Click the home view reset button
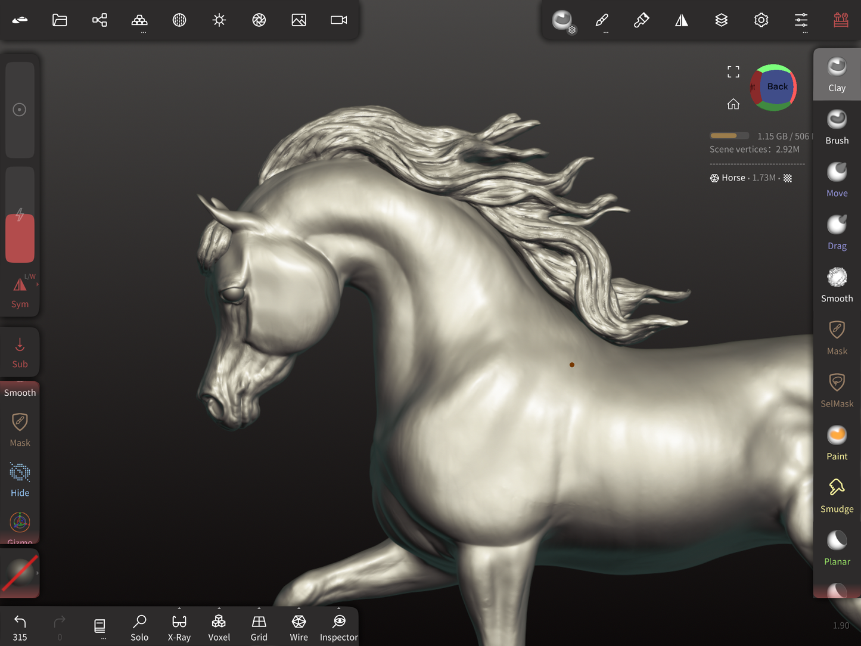861x646 pixels. [x=733, y=104]
